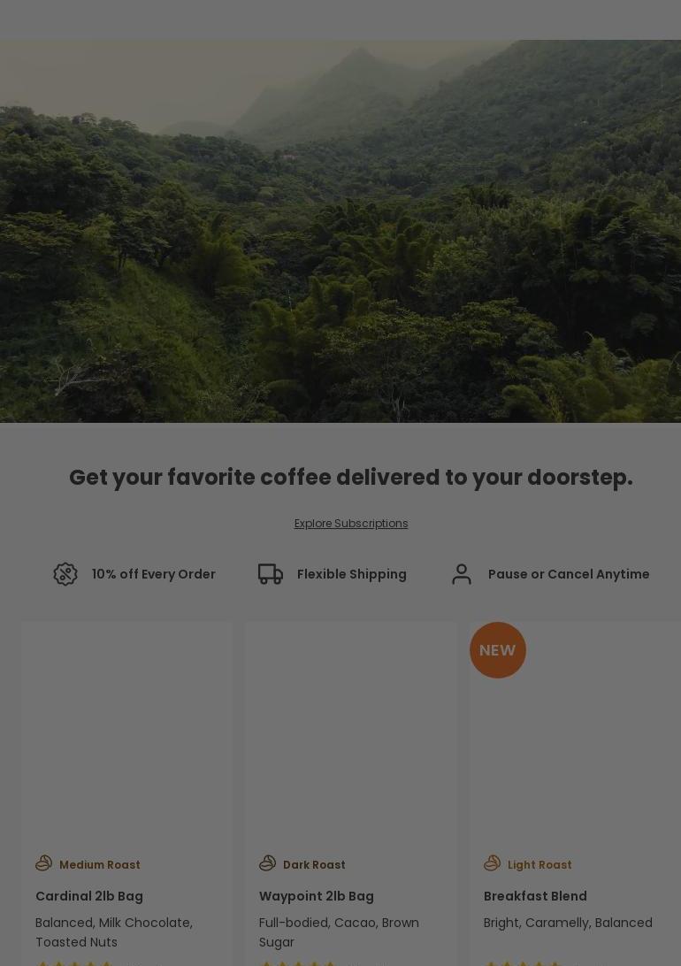Click the Cardinal 2lb Bag product image area
This screenshot has width=681, height=966.
pos(126,732)
